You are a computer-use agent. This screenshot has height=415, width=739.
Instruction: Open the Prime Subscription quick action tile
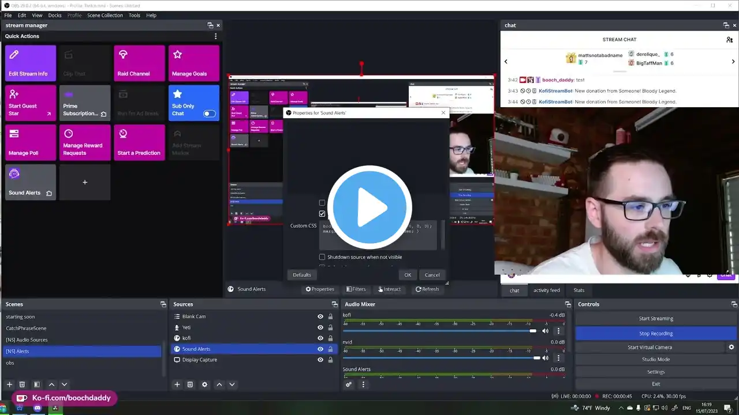coord(85,103)
